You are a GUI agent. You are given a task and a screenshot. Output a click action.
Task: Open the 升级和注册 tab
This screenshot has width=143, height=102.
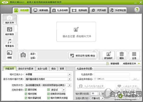point(118,10)
